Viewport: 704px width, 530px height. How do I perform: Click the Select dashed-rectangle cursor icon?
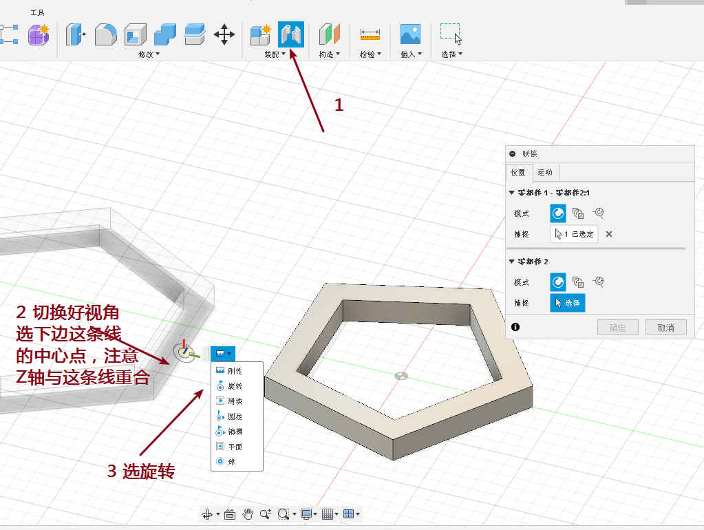[x=451, y=34]
